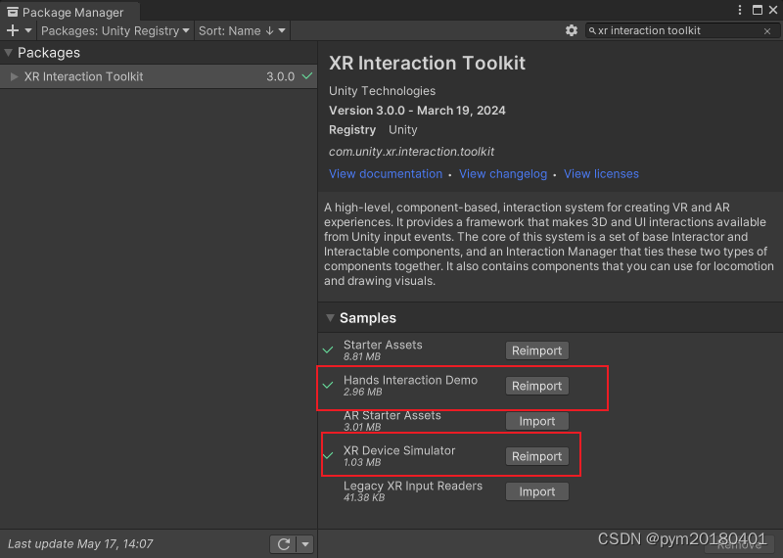Click the installed checkmark on package row
Viewport: 783px width, 558px height.
pos(307,76)
